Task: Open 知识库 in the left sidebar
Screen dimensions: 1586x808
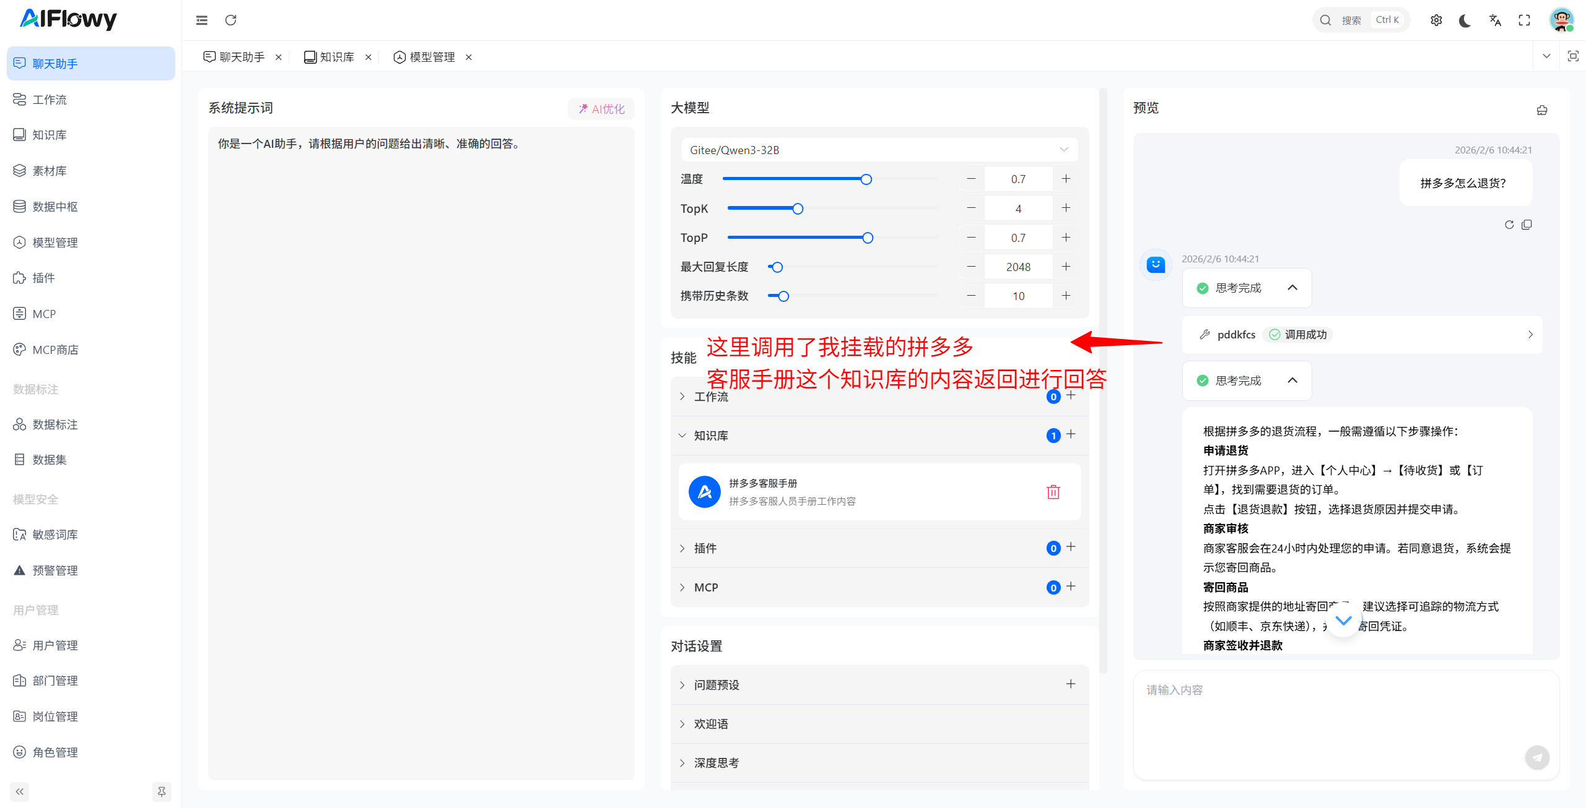Action: click(50, 135)
